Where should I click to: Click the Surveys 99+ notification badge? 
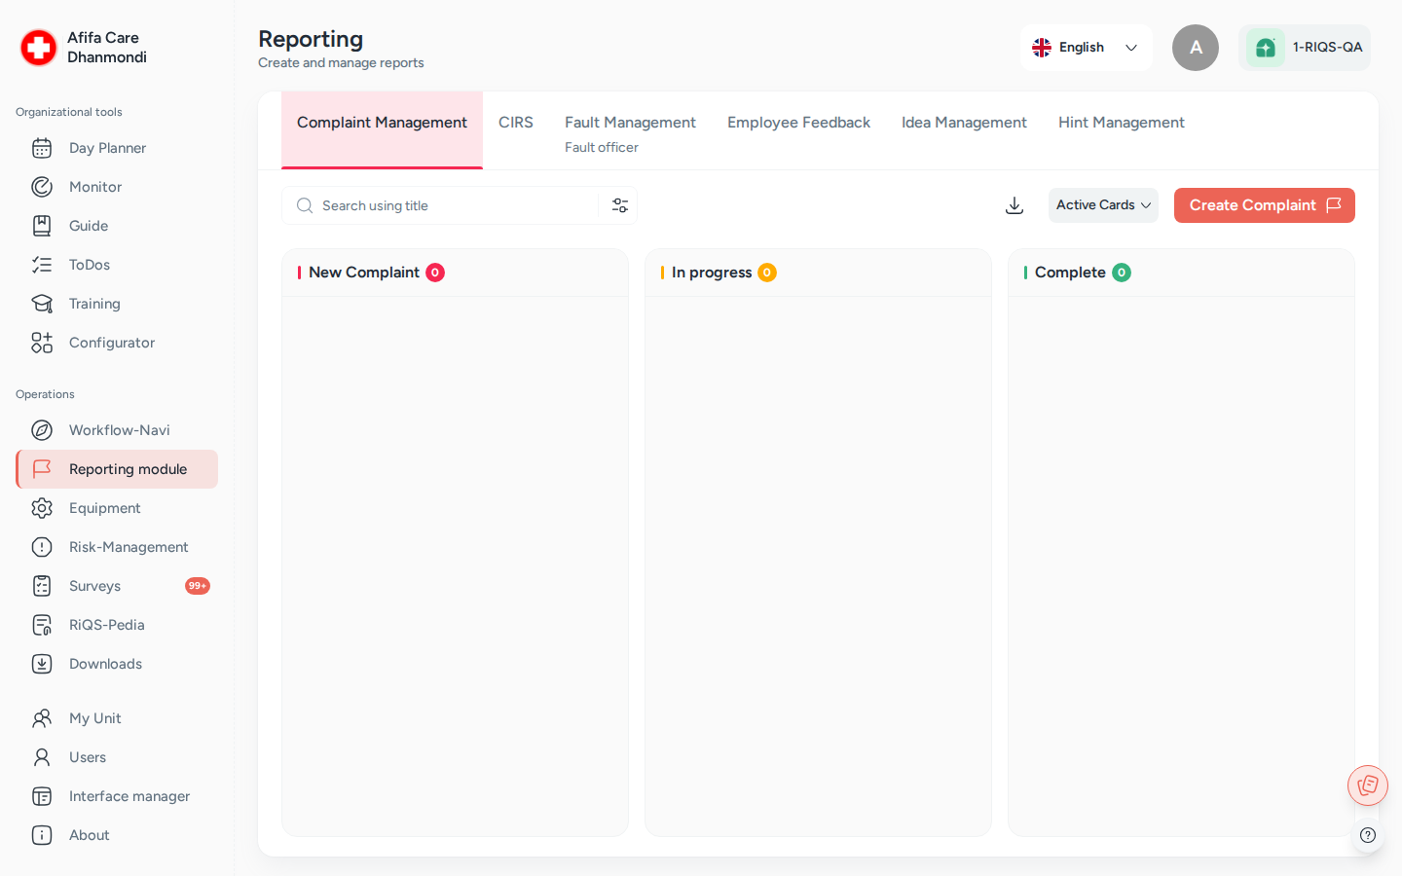tap(198, 586)
